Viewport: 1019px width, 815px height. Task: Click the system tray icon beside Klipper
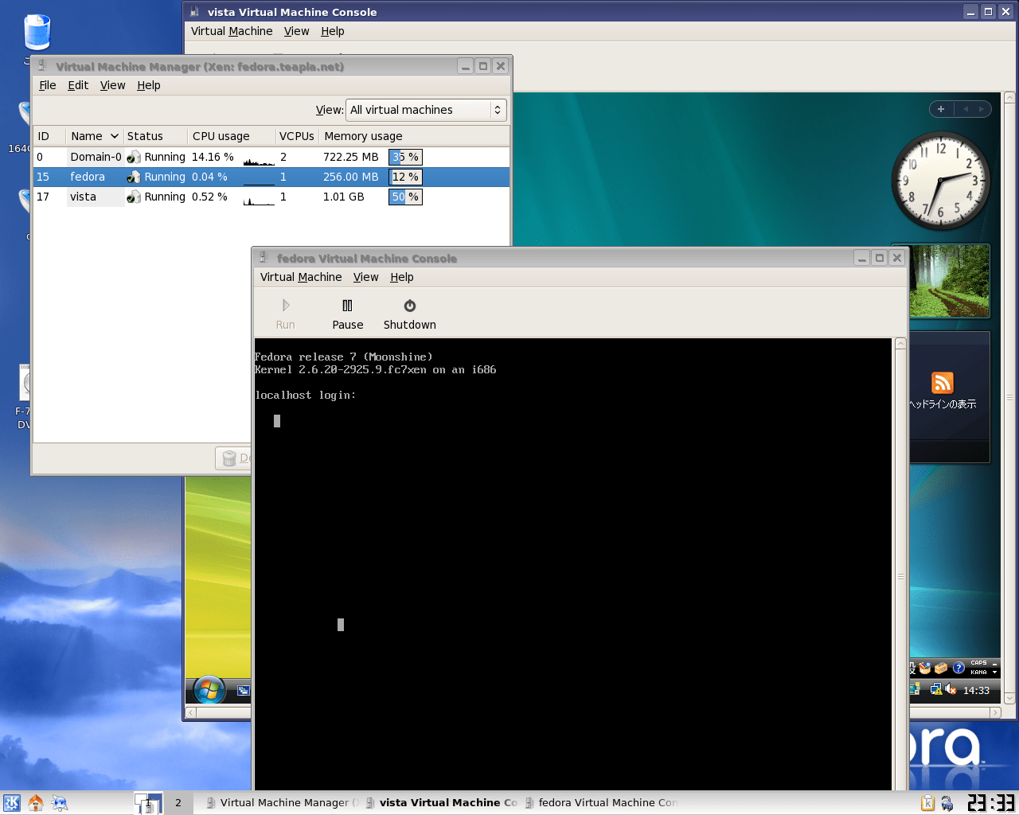(947, 804)
